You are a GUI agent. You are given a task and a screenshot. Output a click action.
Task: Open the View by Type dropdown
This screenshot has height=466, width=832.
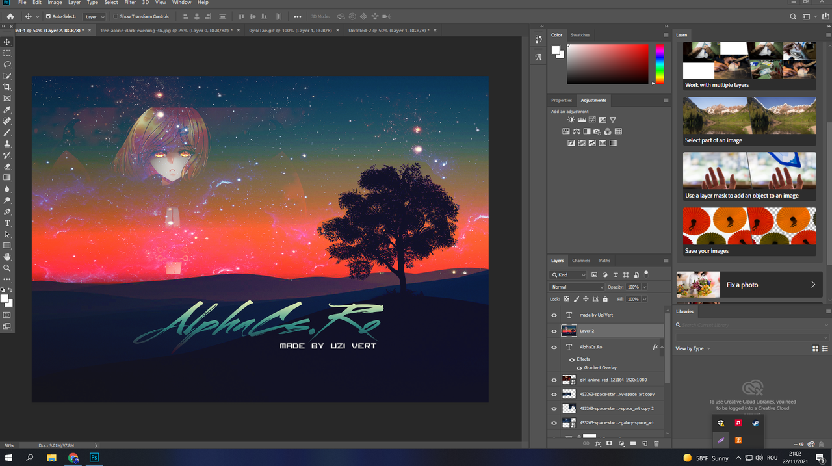click(693, 348)
